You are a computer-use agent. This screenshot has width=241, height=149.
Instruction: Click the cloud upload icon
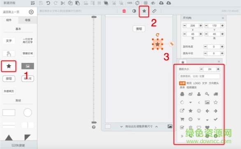(161, 3)
